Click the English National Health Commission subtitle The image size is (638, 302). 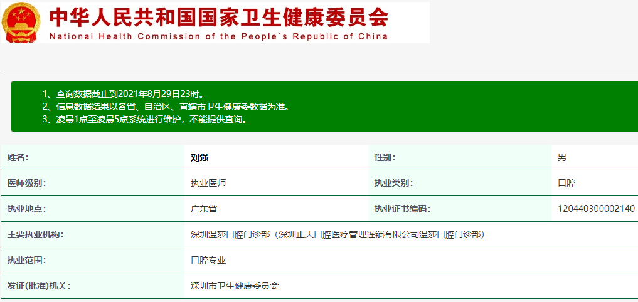click(x=218, y=36)
